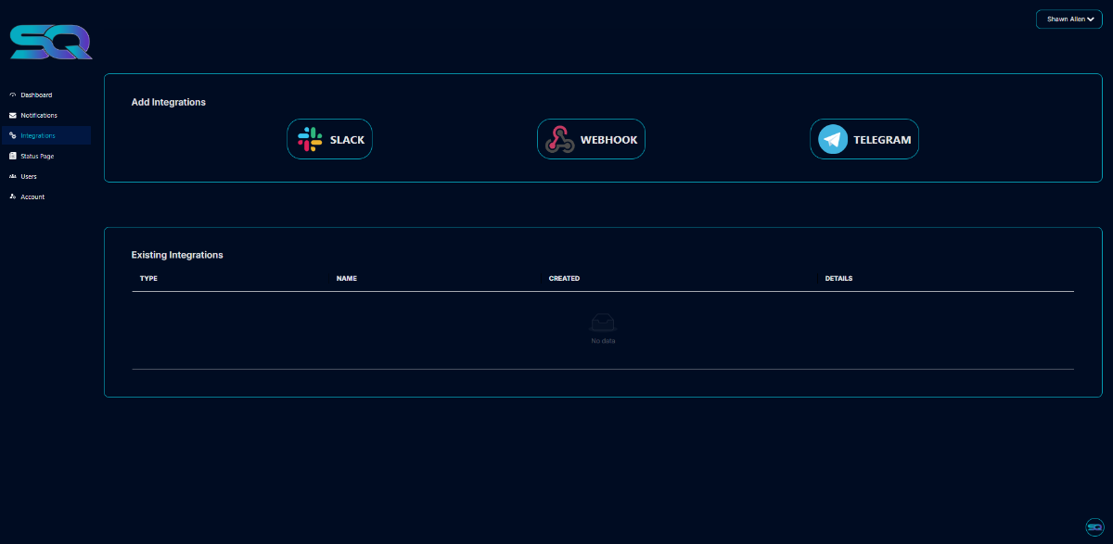This screenshot has width=1113, height=544.
Task: Navigate to Users in the sidebar
Action: pyautogui.click(x=45, y=176)
